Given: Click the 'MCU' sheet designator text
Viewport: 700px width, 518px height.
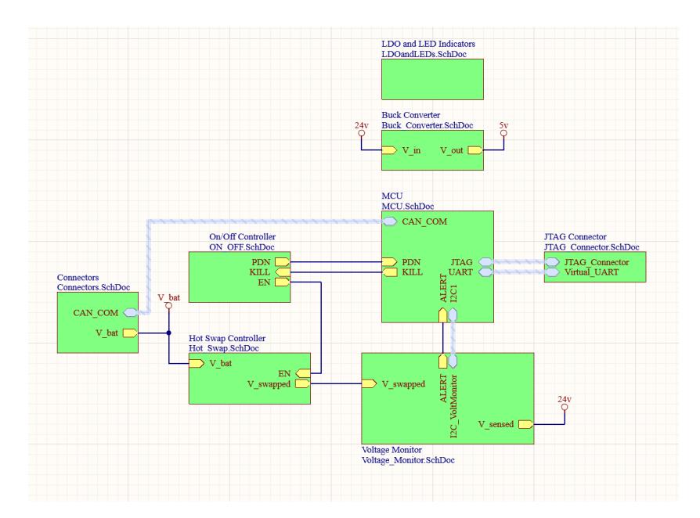Looking at the screenshot, I should (x=392, y=196).
